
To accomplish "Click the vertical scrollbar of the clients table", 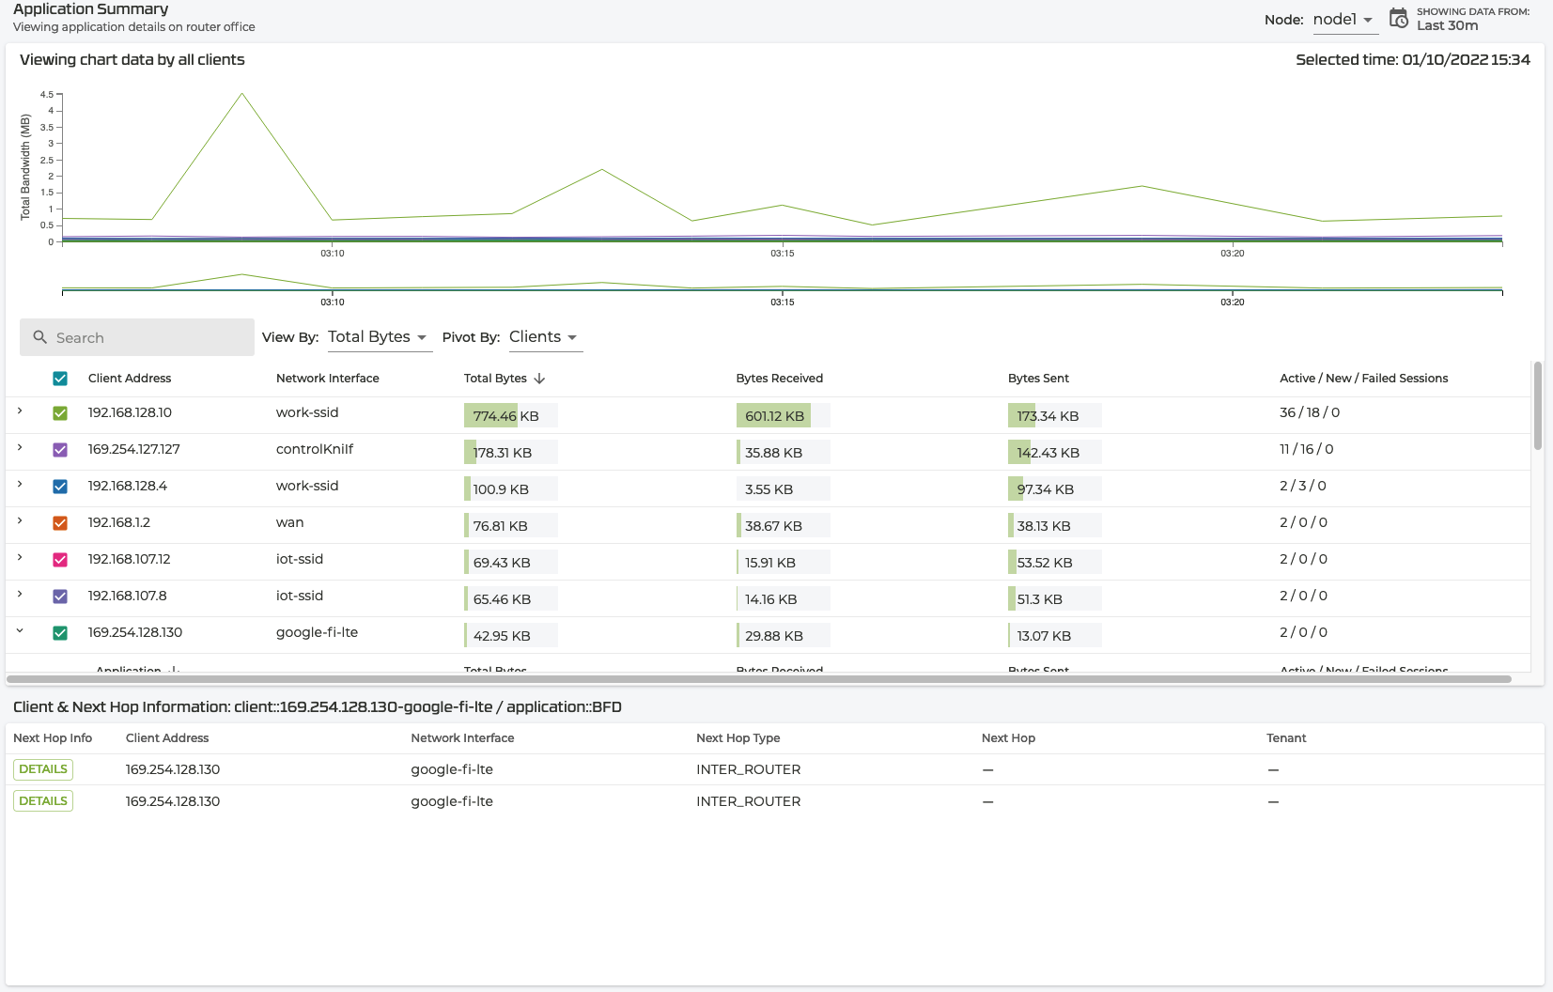I will pos(1537,406).
